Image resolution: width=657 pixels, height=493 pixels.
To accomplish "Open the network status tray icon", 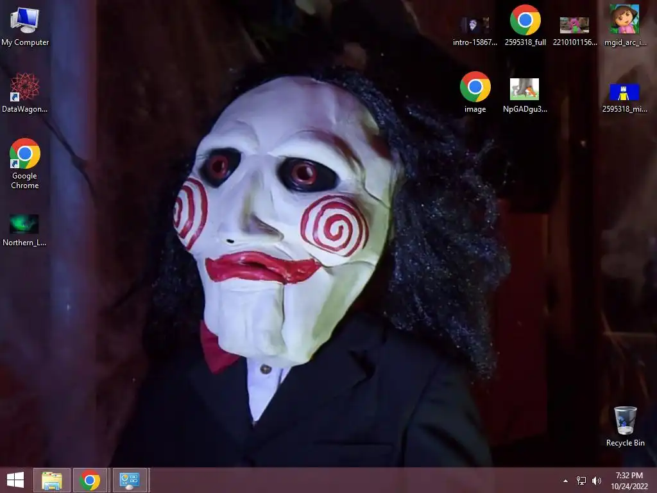I will tap(581, 481).
